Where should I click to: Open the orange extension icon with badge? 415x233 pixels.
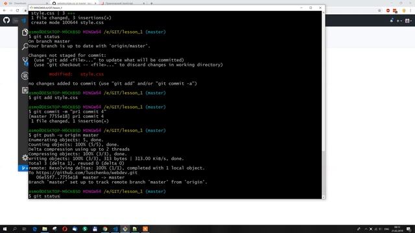(x=395, y=11)
